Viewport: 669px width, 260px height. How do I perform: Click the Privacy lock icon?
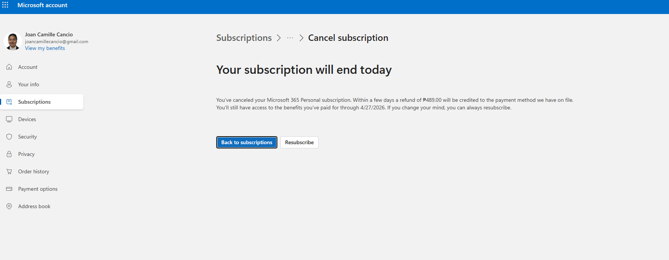[9, 154]
